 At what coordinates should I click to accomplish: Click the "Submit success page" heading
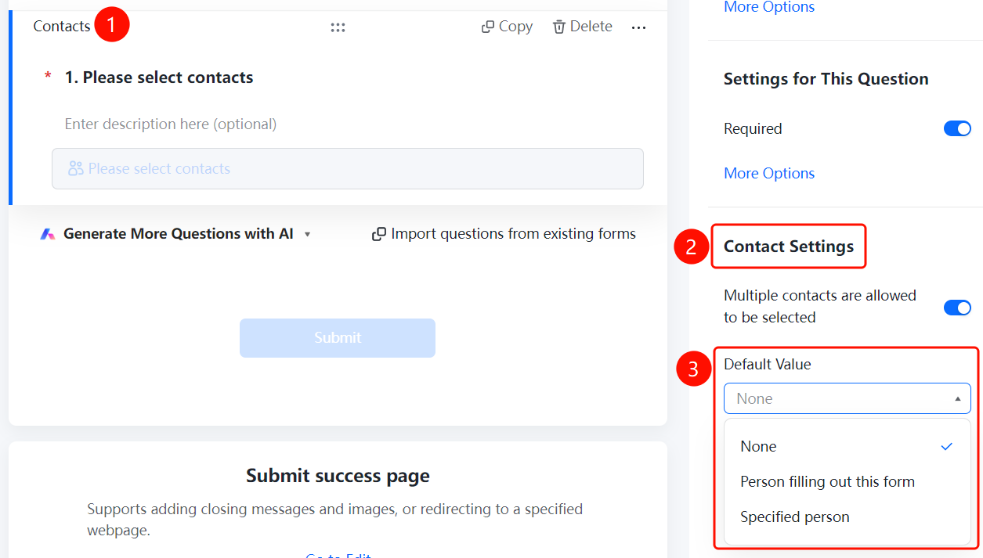(x=338, y=476)
